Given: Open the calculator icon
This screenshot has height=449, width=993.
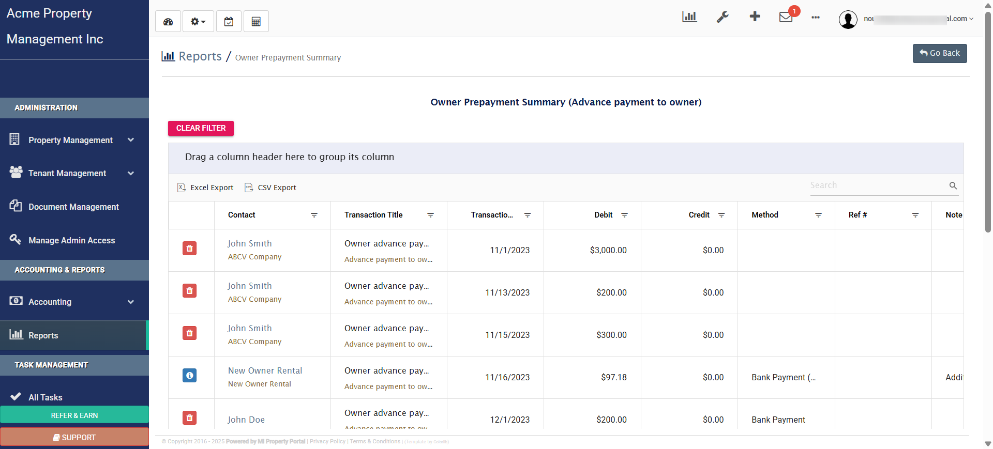Looking at the screenshot, I should point(256,22).
